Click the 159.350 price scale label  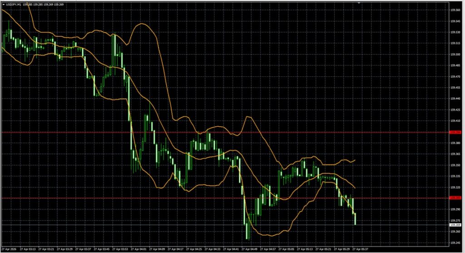point(455,165)
